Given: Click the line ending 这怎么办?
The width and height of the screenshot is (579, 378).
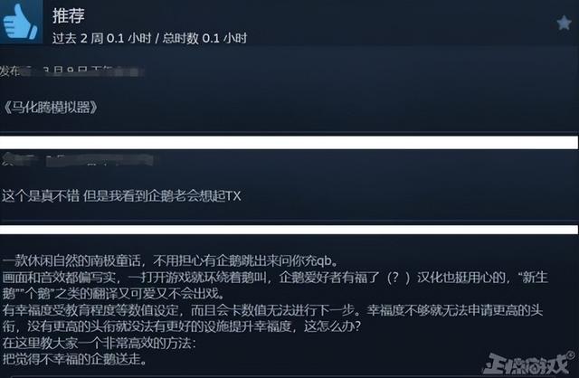Looking at the screenshot, I should tap(181, 326).
